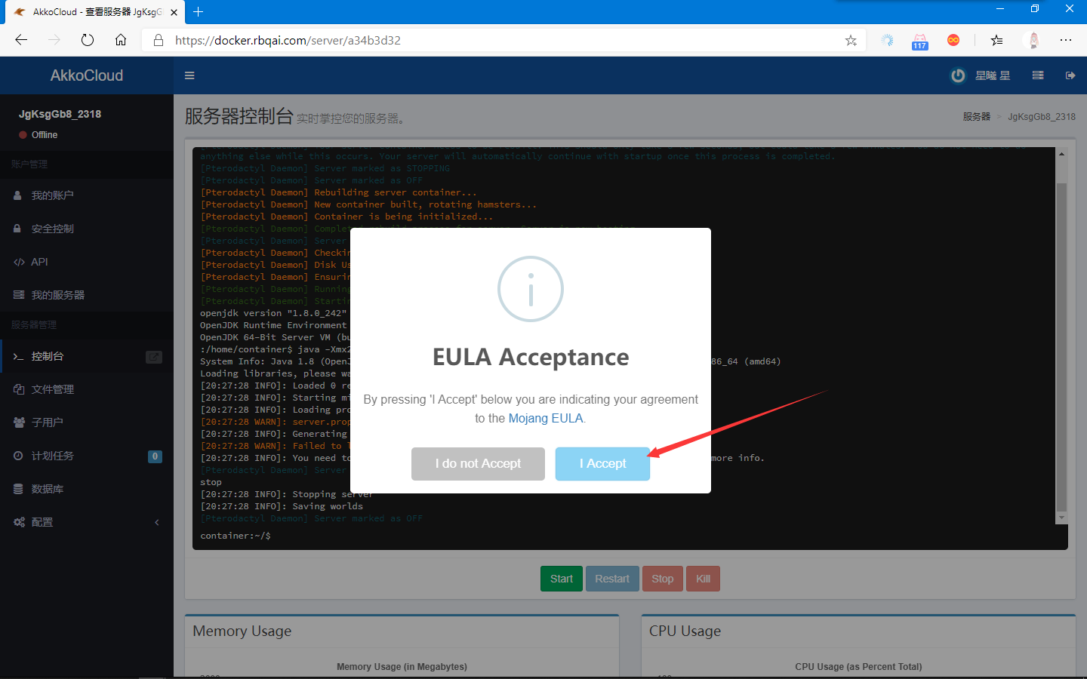
Task: Start the server with the Start button
Action: coord(562,579)
